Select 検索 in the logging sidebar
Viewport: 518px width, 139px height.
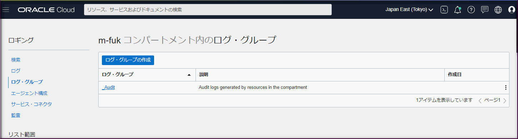coord(16,60)
